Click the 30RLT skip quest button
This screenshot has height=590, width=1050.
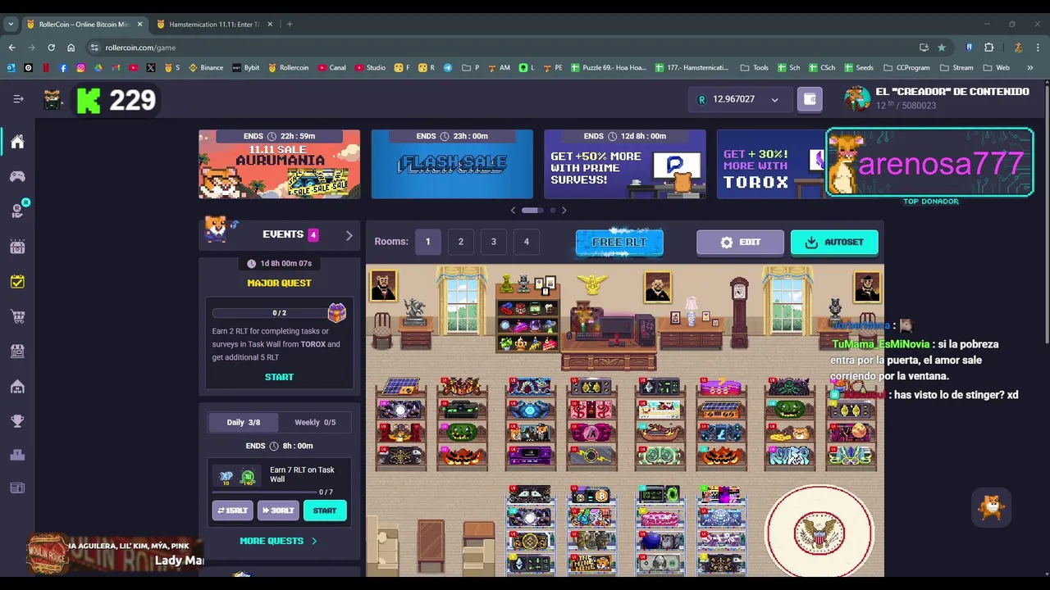point(278,511)
